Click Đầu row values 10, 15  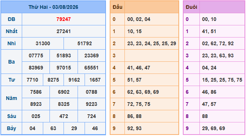coord(134,31)
